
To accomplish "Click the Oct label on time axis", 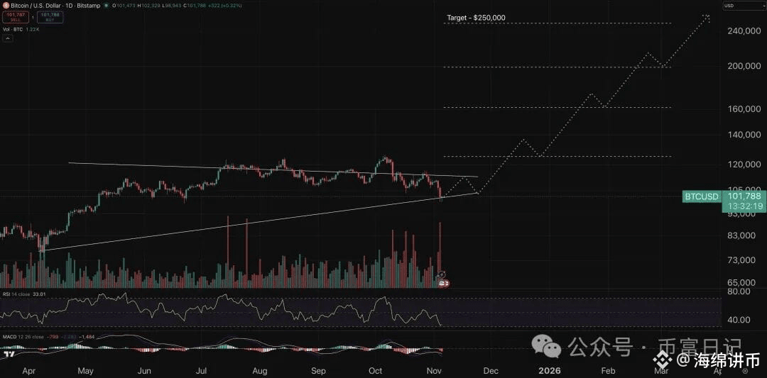I will [376, 371].
